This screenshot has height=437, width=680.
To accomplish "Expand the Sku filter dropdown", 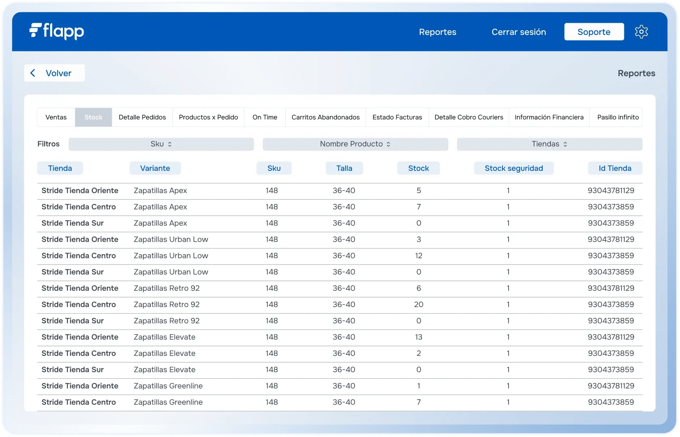I will click(x=161, y=144).
